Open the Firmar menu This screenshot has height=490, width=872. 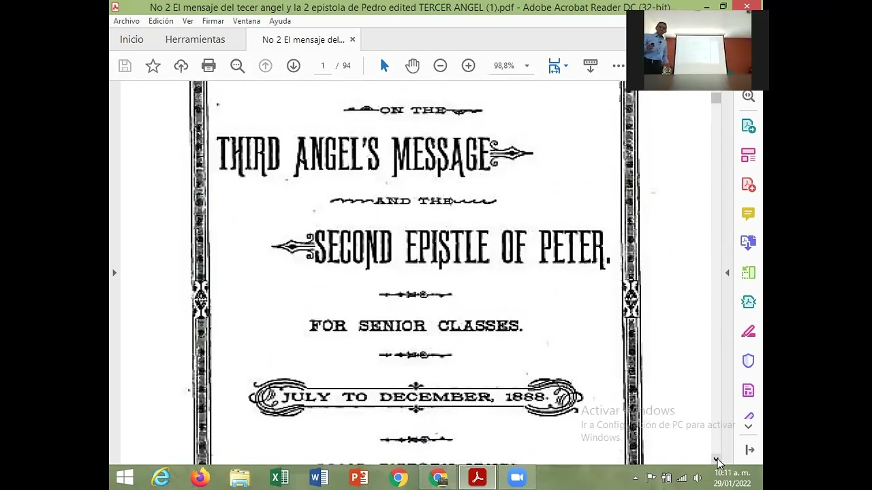[x=213, y=21]
